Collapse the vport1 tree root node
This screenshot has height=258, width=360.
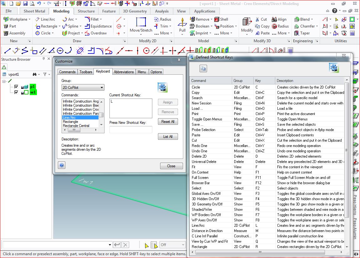point(4,81)
